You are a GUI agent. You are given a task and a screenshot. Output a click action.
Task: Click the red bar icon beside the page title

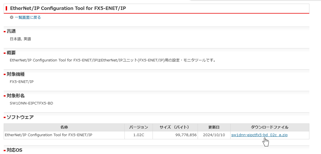[x=6, y=8]
